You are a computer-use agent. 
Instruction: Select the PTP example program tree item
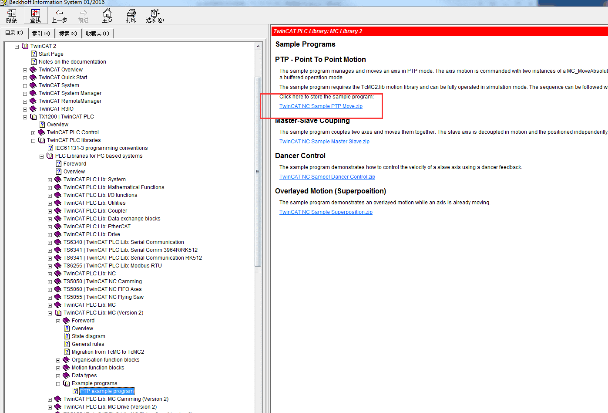(x=107, y=391)
